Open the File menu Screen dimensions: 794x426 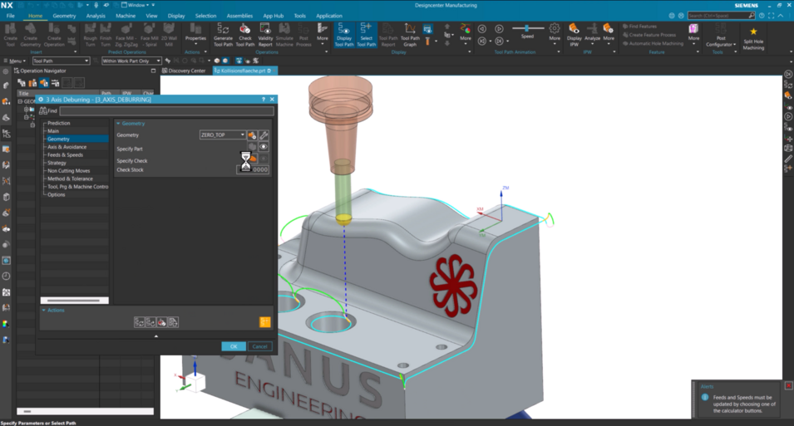(11, 16)
